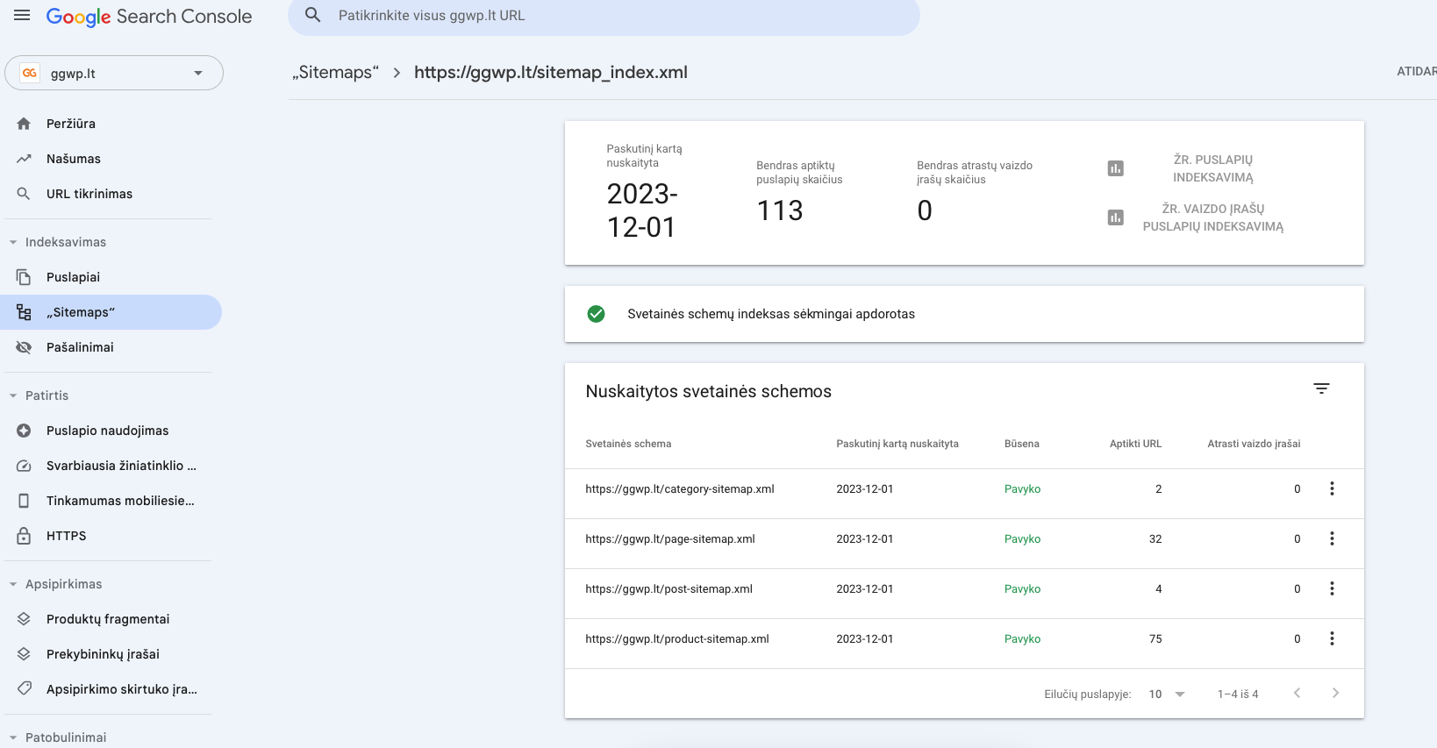Click the Produktų fragmentai layers icon
Viewport: 1437px width, 748px height.
[x=24, y=619]
